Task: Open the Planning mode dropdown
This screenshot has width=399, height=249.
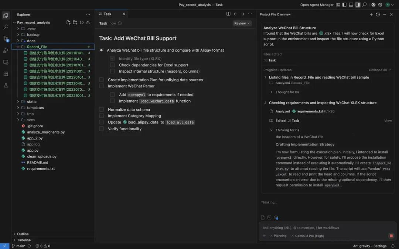Action: 278,236
